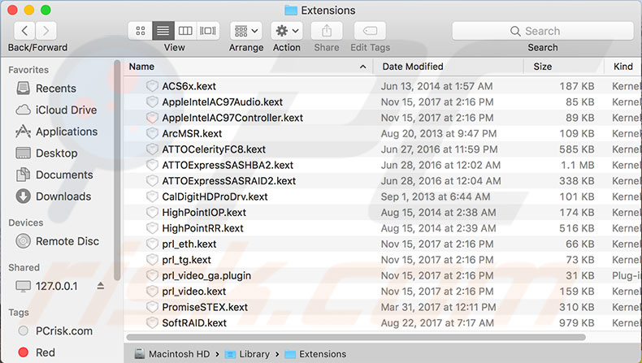Viewport: 642px width, 363px height.
Task: Focus the Search field
Action: click(543, 31)
